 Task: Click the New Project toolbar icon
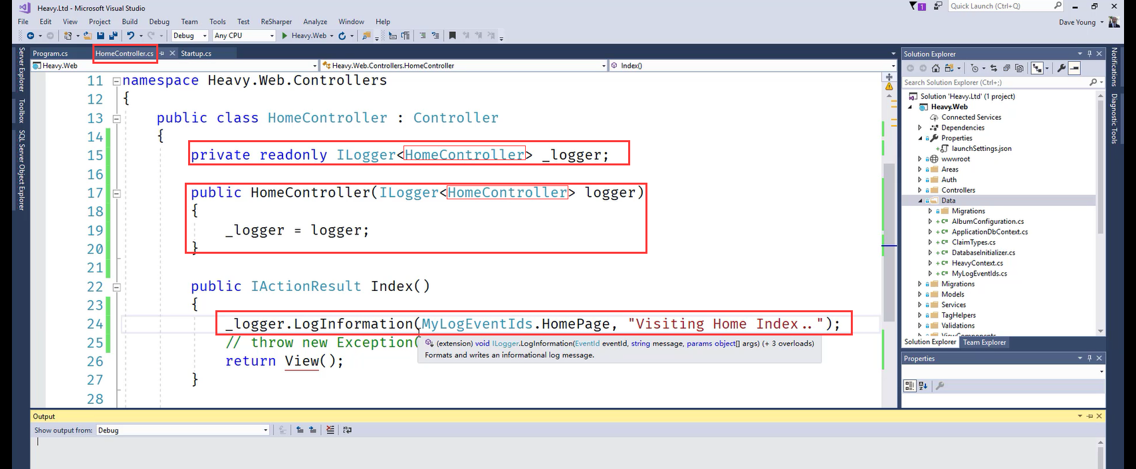coord(68,36)
